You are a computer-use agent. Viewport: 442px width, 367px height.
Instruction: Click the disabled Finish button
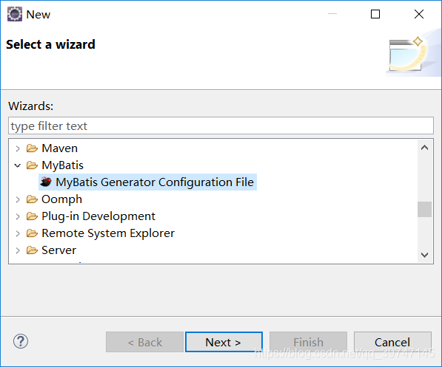coord(308,342)
